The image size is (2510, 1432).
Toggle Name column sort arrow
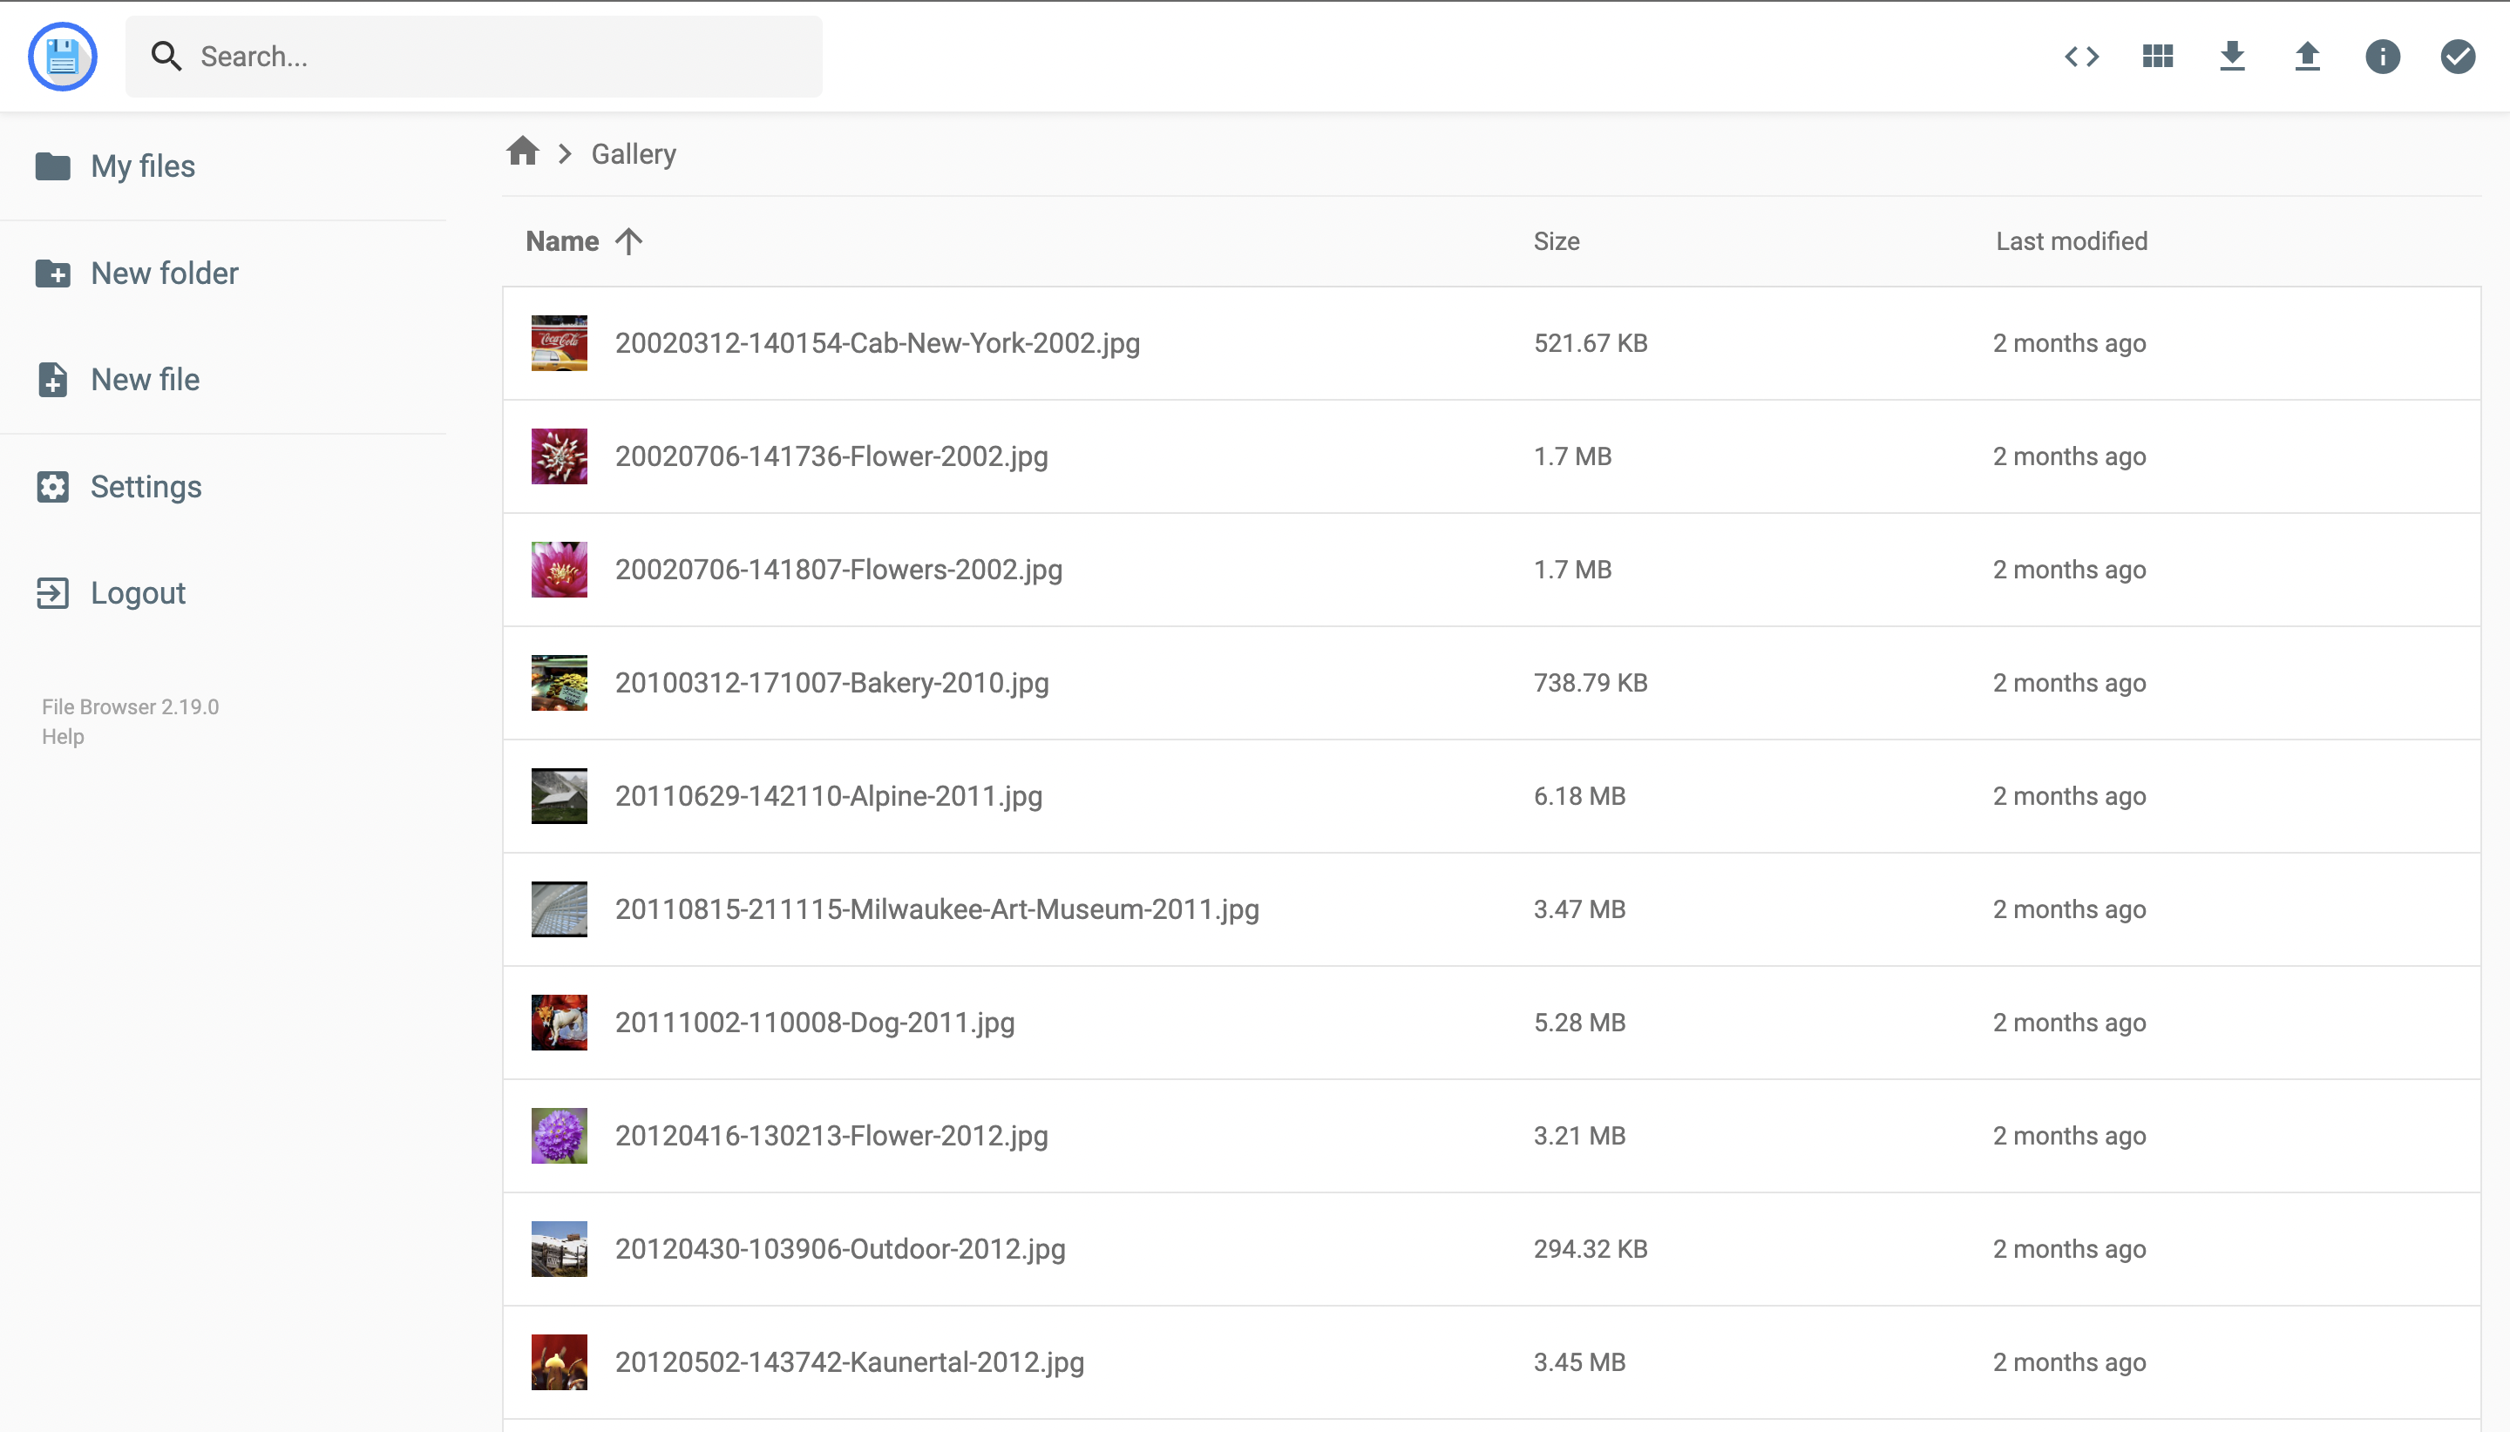click(x=628, y=241)
